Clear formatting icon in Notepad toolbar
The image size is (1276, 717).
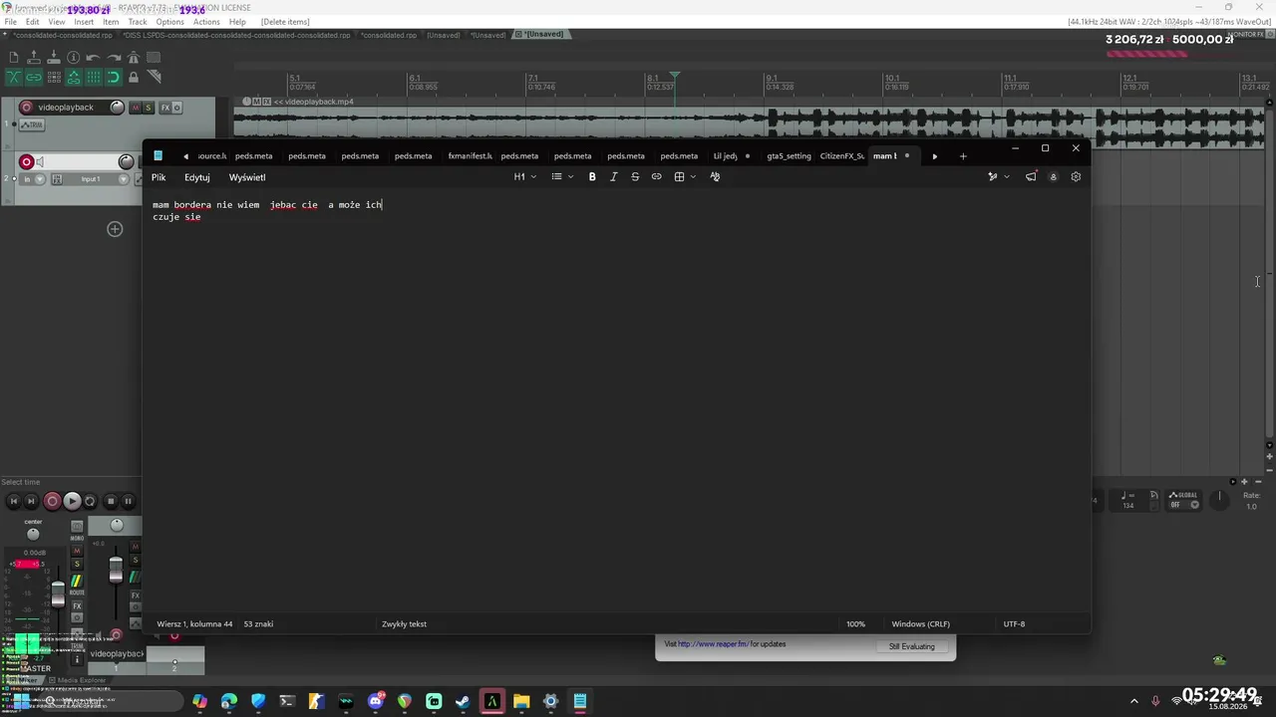(715, 176)
